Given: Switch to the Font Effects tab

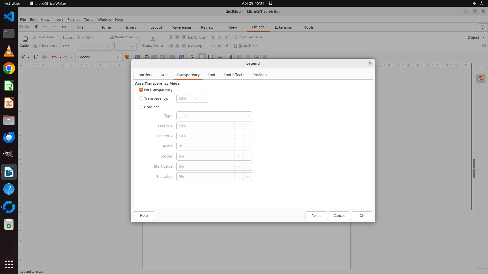Looking at the screenshot, I should click(x=234, y=75).
